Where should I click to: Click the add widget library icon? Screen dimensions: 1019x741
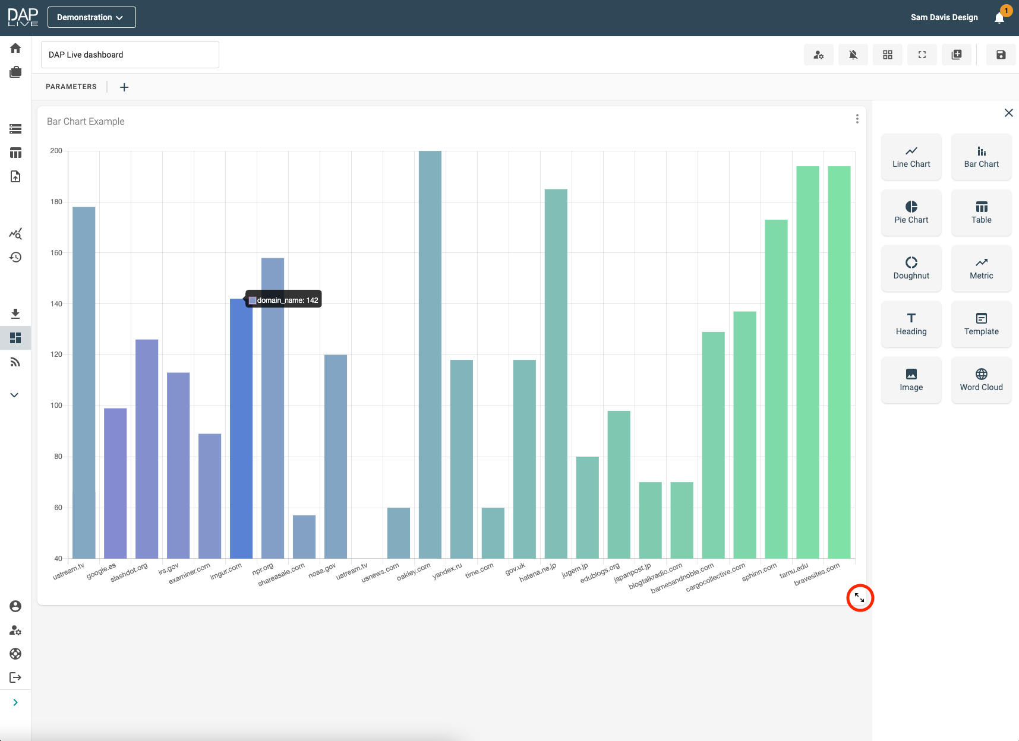[956, 55]
